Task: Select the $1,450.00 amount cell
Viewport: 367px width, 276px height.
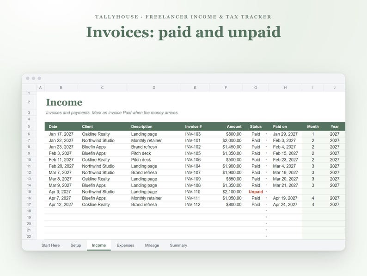Action: 226,146
